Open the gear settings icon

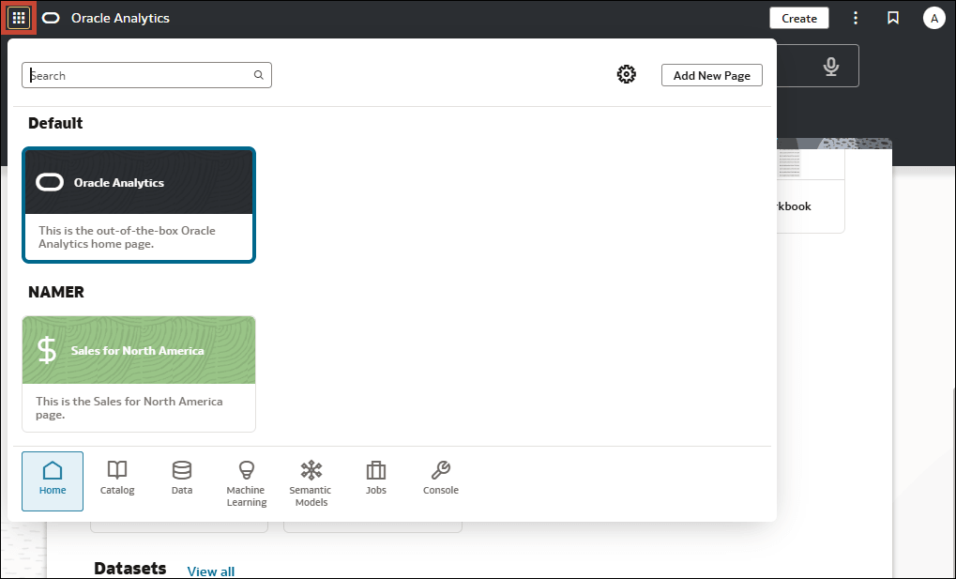626,74
